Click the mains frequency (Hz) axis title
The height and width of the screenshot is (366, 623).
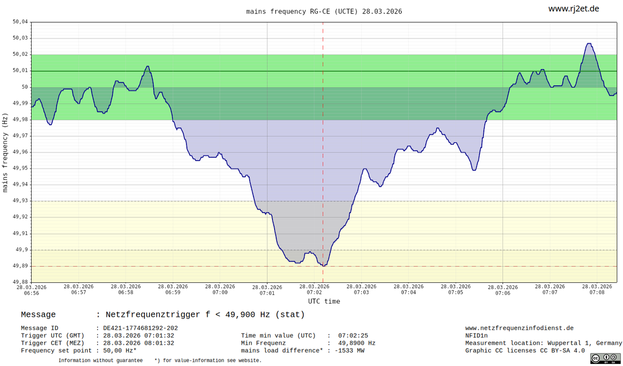[5, 152]
